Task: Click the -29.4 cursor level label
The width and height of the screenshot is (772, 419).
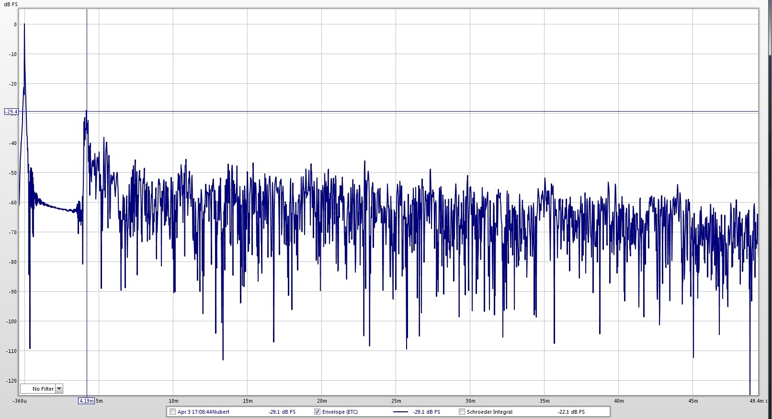Action: click(x=11, y=112)
